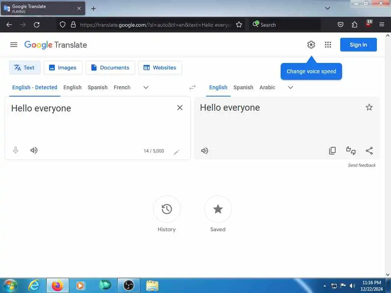
Task: Switch to Websites translation mode
Action: tap(160, 68)
